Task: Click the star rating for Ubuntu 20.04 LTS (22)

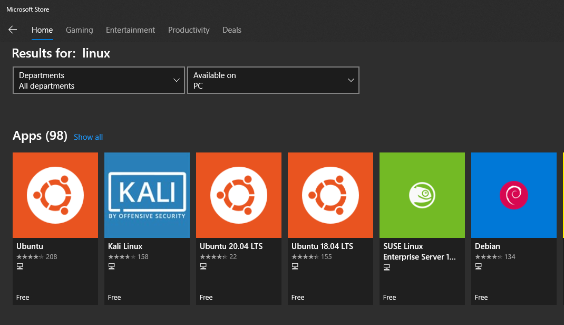Action: [213, 256]
